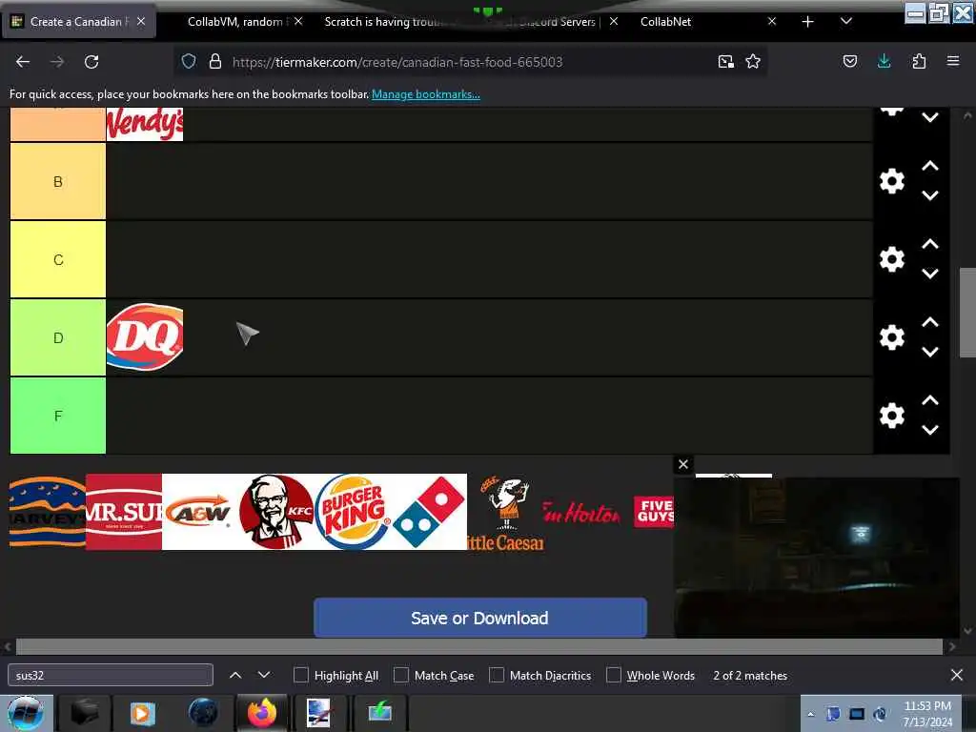Move tier B down with its arrow

(x=930, y=195)
